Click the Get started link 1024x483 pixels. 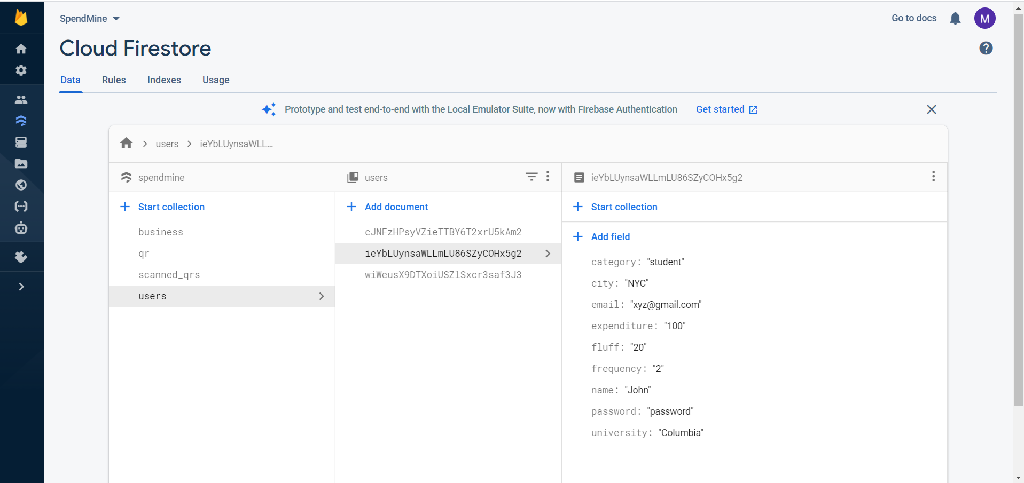coord(726,109)
